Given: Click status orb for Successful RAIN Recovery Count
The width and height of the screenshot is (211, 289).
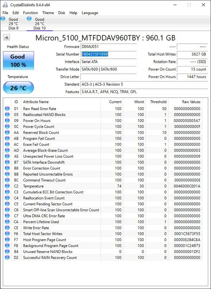Looking at the screenshot, I should (7, 258).
